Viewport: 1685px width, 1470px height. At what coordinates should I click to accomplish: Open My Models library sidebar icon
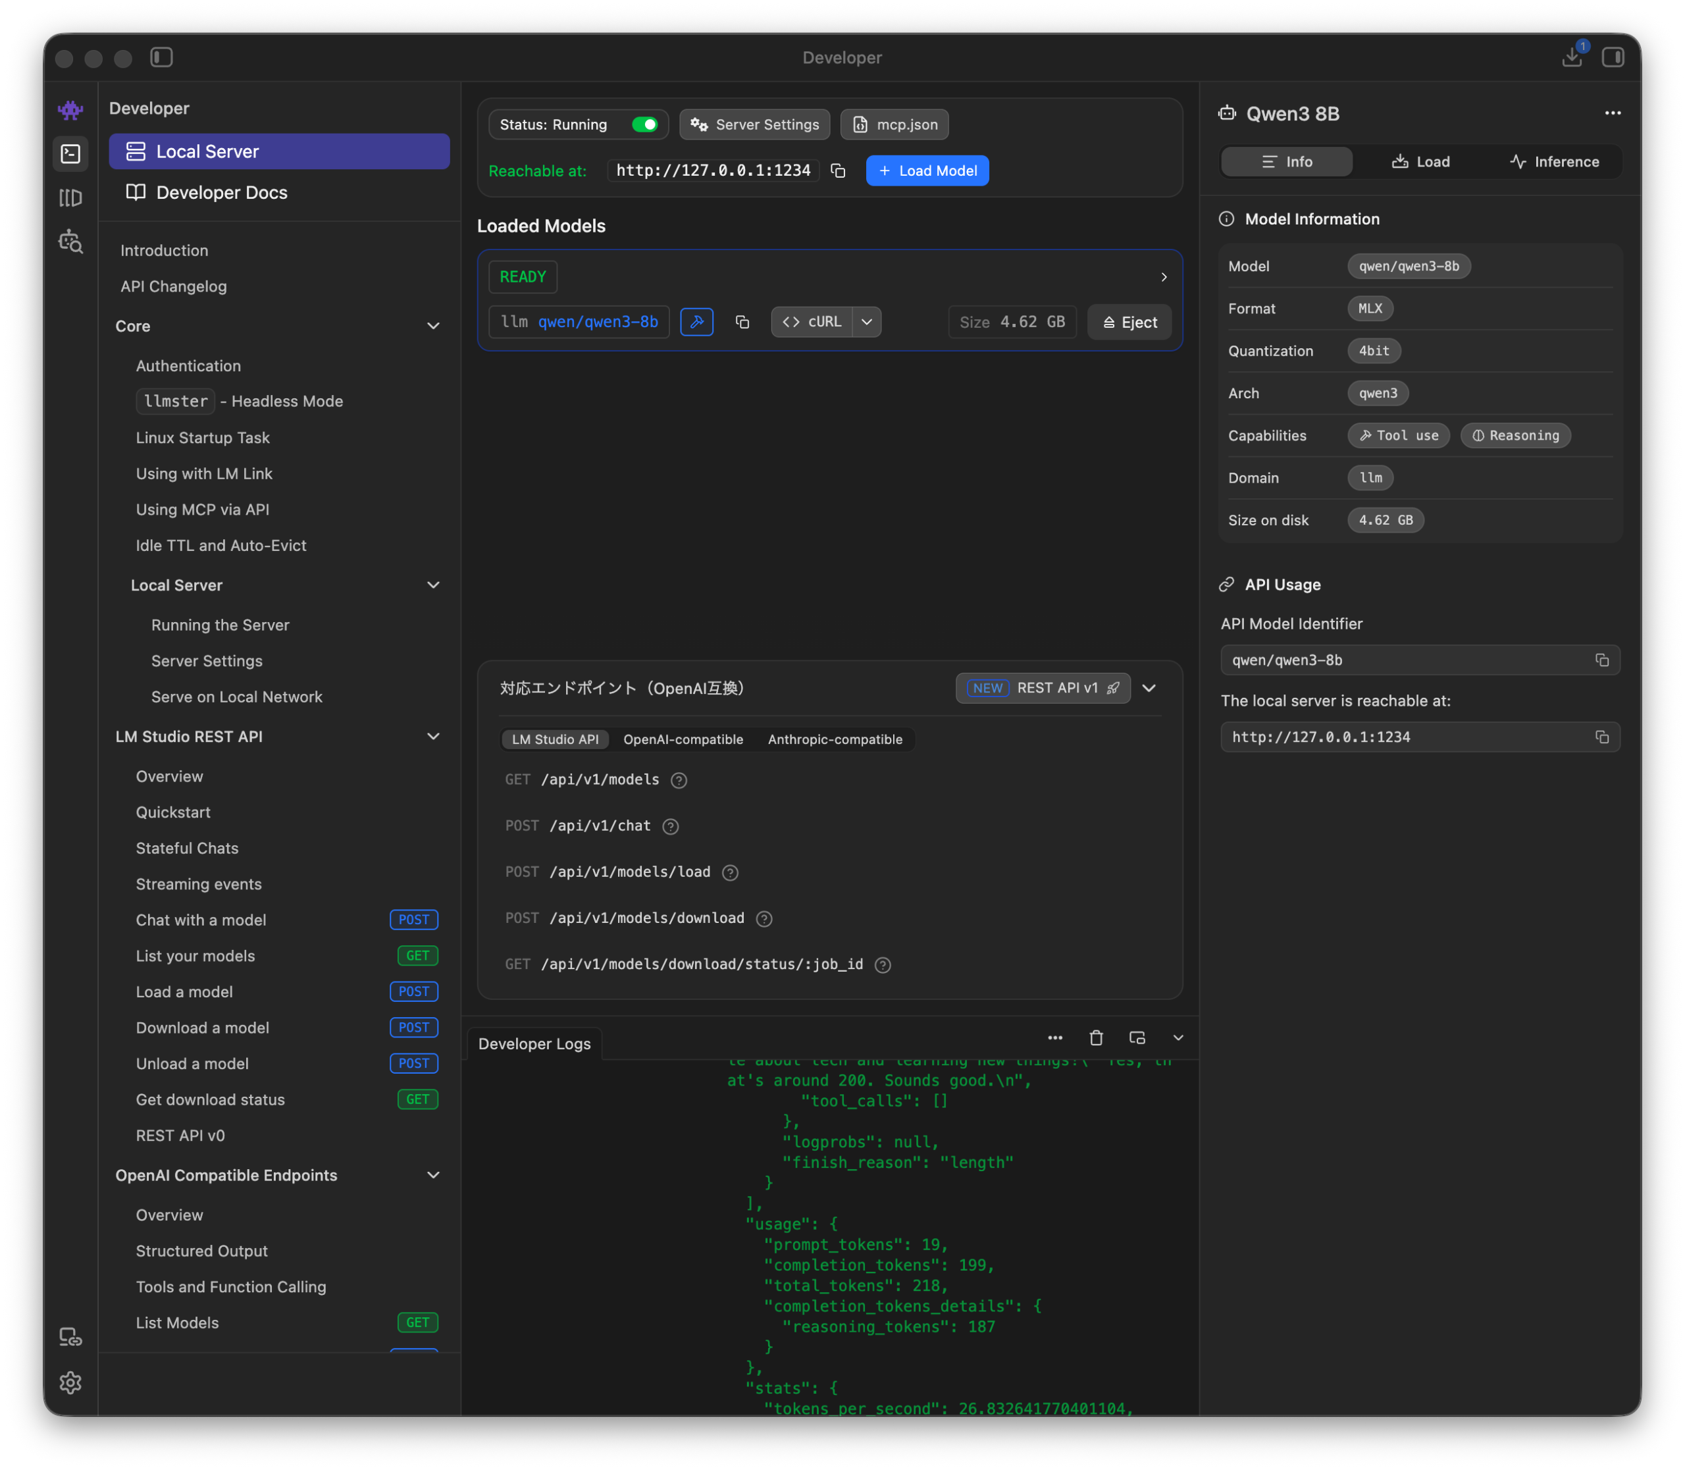[70, 197]
